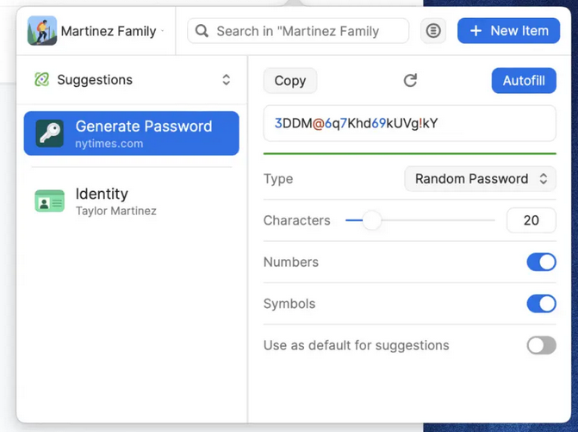
Task: Click the green Suggestions link icon
Action: pyautogui.click(x=41, y=80)
